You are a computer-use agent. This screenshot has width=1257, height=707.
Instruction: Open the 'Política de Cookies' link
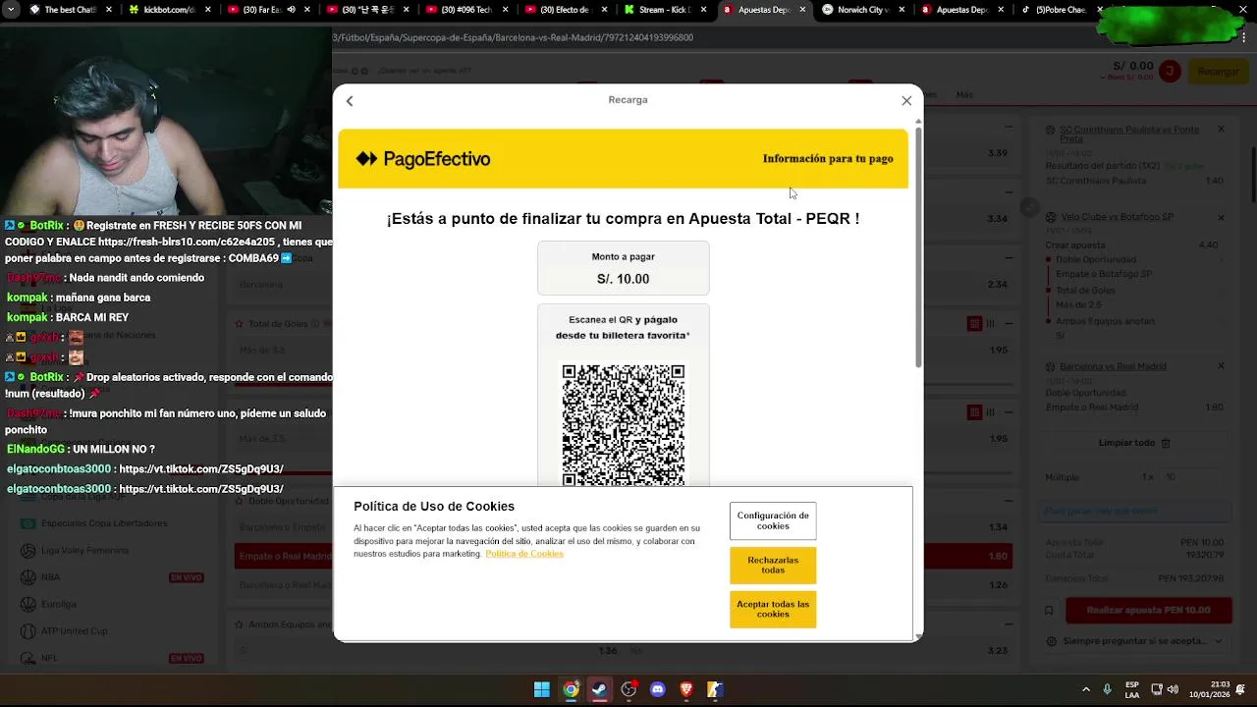(x=524, y=554)
